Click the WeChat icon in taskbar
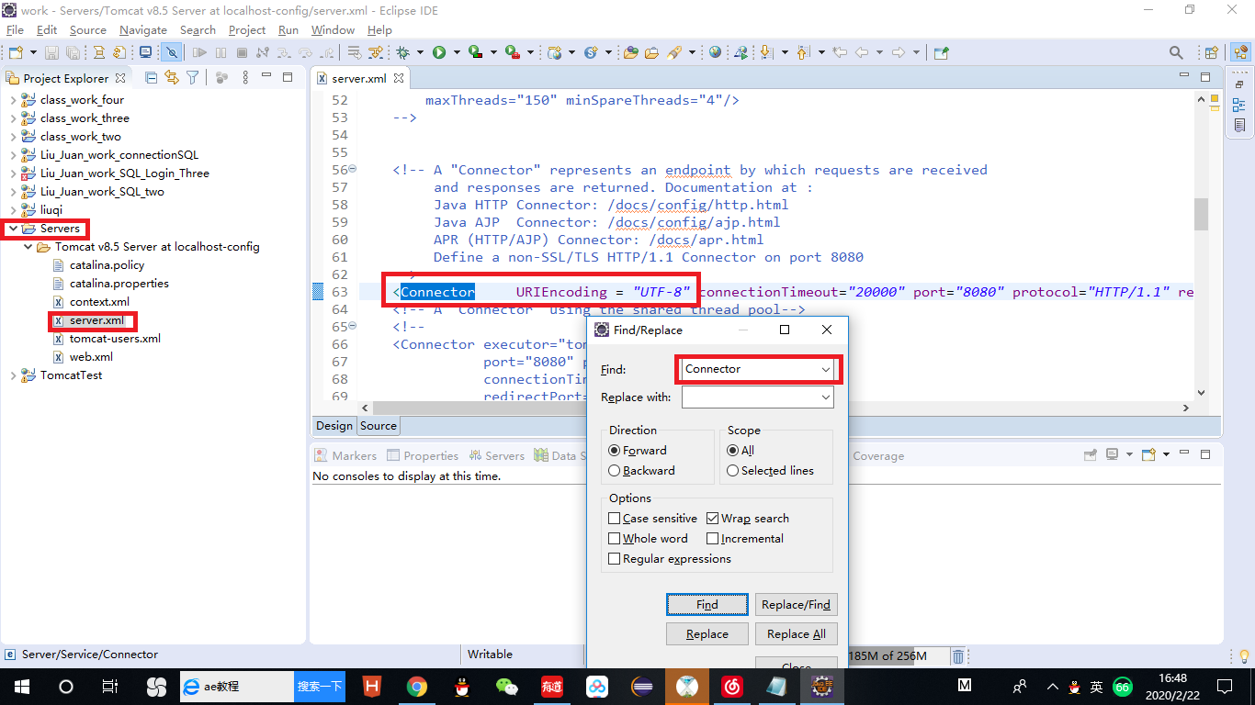This screenshot has width=1255, height=705. [x=507, y=686]
